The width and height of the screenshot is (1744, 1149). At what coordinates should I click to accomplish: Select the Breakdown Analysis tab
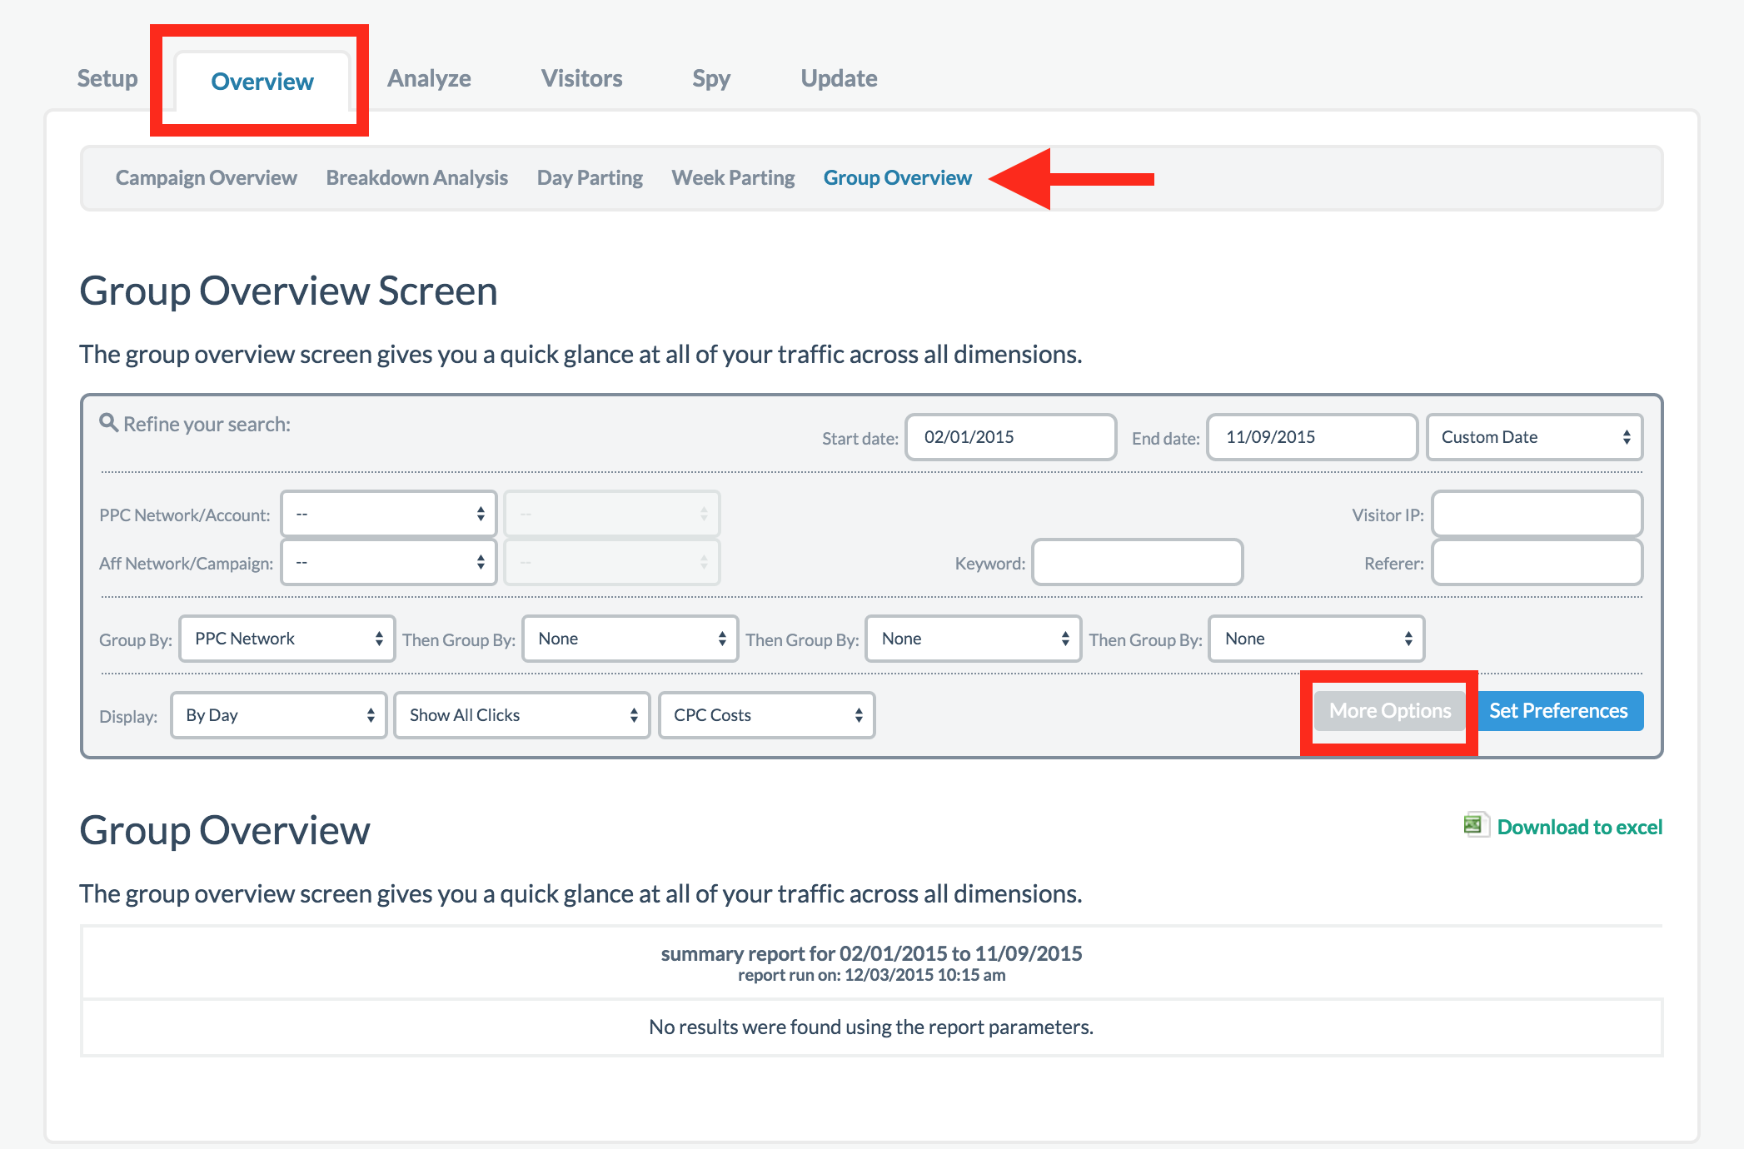click(414, 178)
